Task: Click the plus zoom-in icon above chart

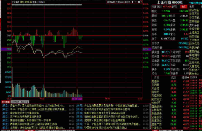Action: 132,2
